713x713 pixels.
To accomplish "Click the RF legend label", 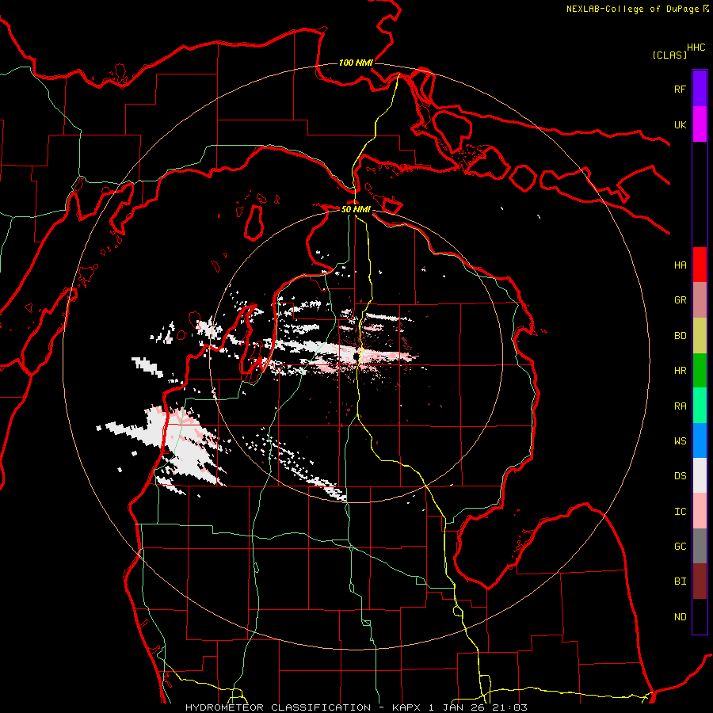I will [x=681, y=89].
